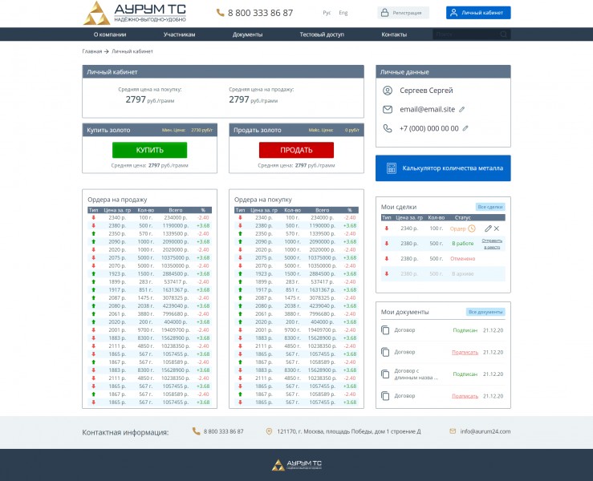Click the Все документы button

(x=485, y=312)
